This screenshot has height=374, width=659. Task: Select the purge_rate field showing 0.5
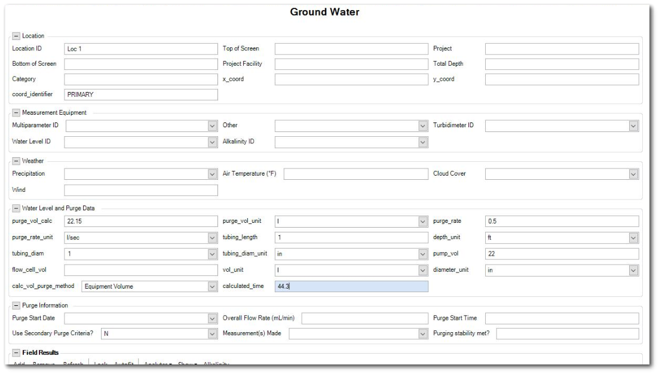[x=562, y=222]
